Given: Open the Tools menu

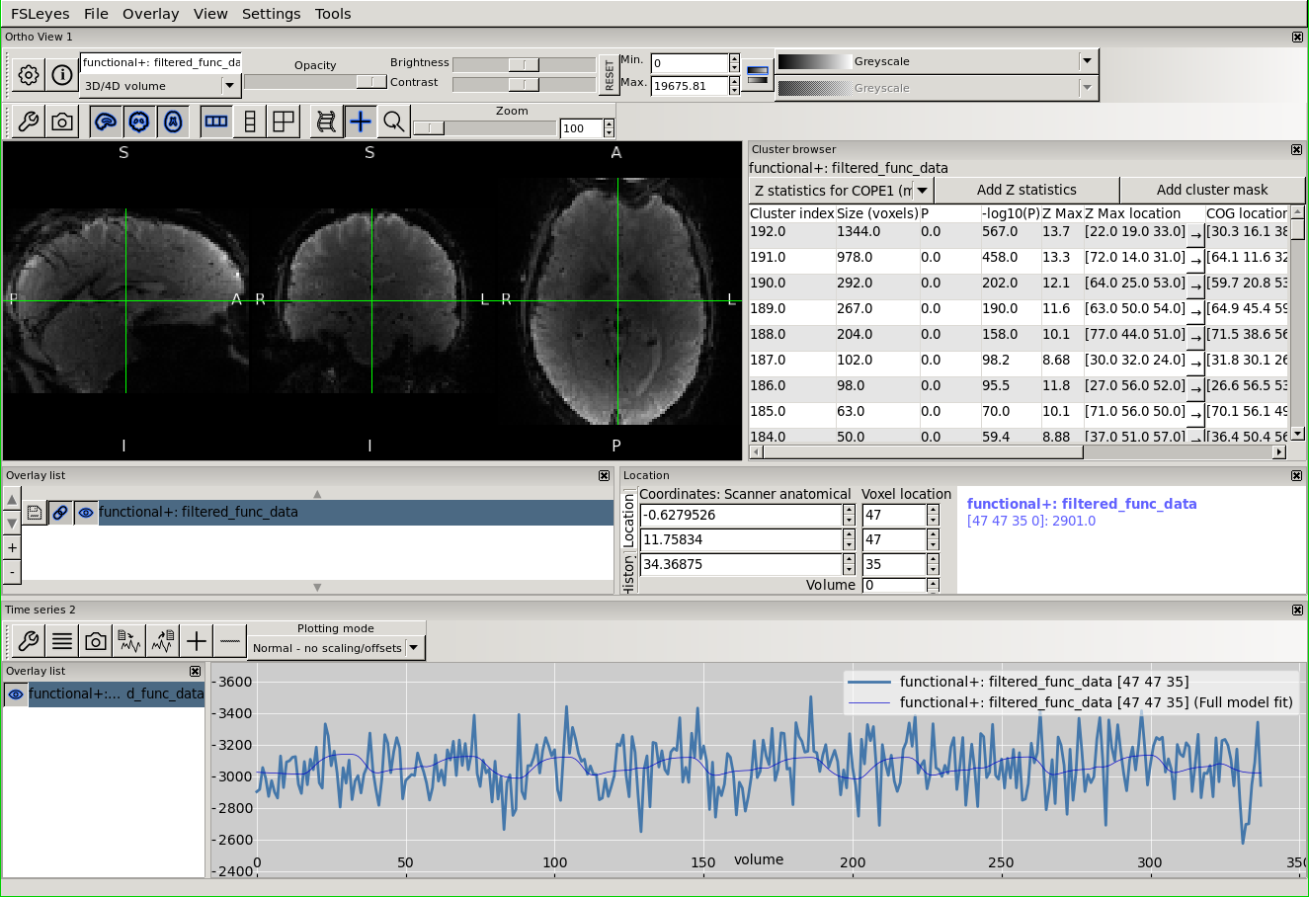Looking at the screenshot, I should [x=333, y=14].
